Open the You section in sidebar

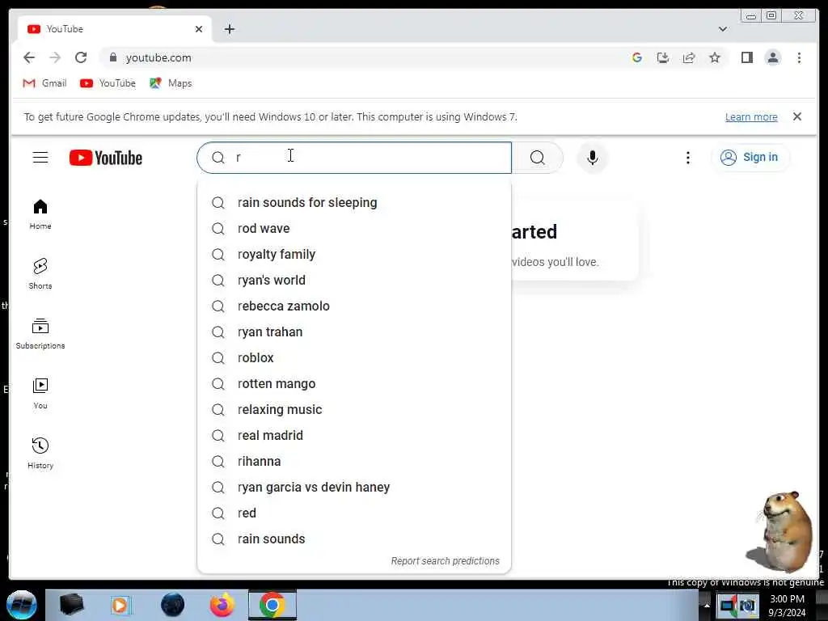click(x=40, y=394)
